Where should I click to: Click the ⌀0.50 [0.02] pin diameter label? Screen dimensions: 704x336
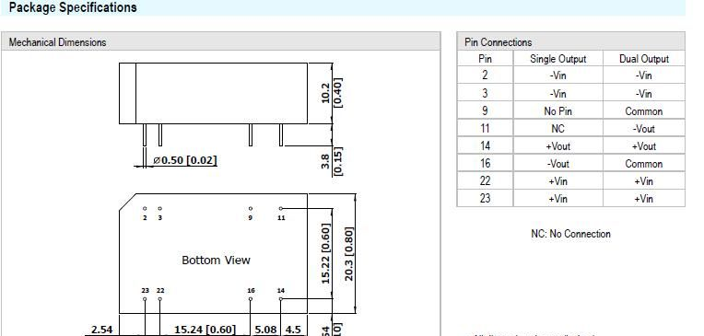tap(185, 160)
